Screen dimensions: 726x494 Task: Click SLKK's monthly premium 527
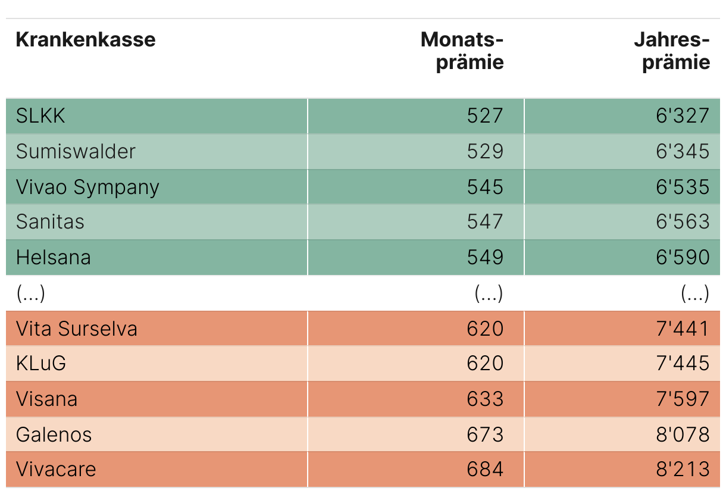click(x=485, y=115)
